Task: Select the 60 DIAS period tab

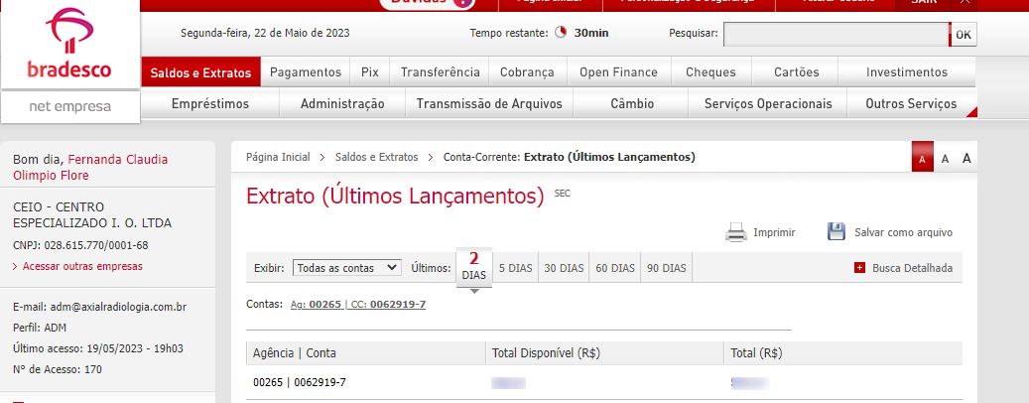Action: point(615,268)
